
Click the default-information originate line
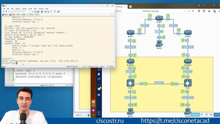[x=38, y=76]
